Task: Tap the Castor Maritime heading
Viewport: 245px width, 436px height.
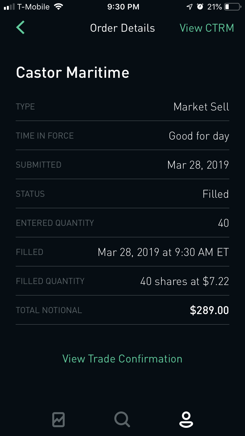Action: (73, 73)
